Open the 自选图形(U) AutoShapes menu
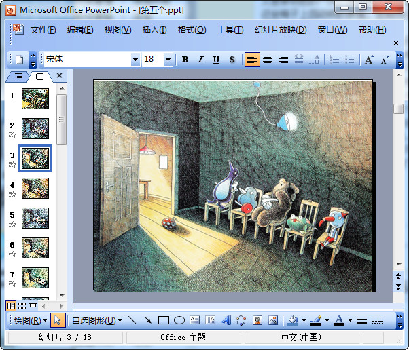Viewport: 409px width, 350px height. point(96,321)
